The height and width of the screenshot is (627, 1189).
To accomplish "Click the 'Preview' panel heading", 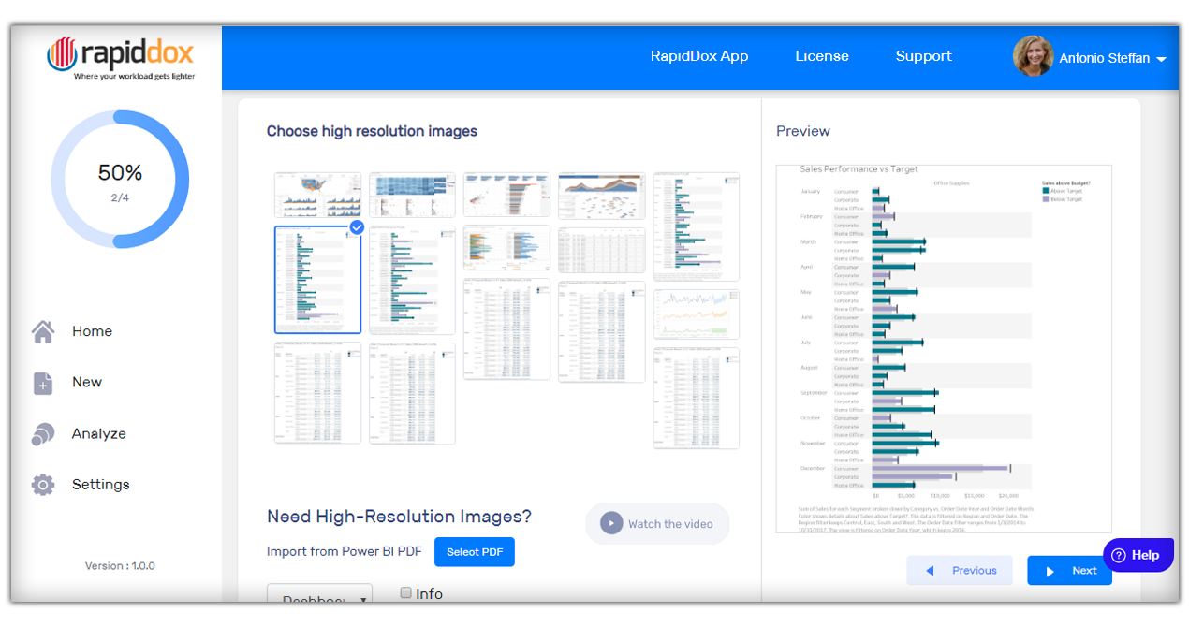I will pyautogui.click(x=803, y=131).
